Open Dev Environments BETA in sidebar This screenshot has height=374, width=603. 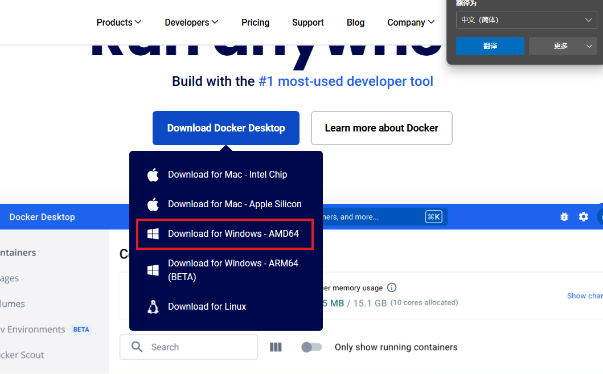[x=45, y=330]
